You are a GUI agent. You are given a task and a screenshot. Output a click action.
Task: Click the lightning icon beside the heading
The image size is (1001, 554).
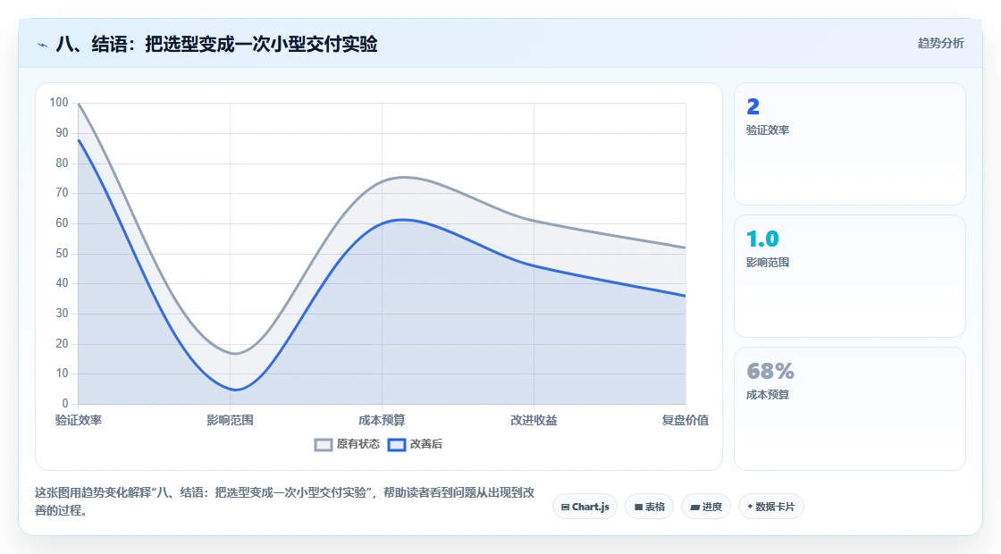pos(43,45)
